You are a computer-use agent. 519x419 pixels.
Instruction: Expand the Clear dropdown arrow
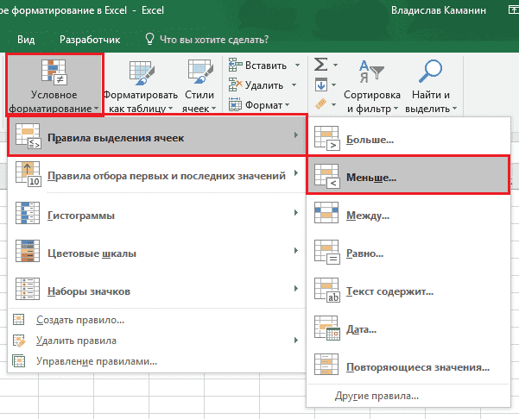[x=333, y=105]
